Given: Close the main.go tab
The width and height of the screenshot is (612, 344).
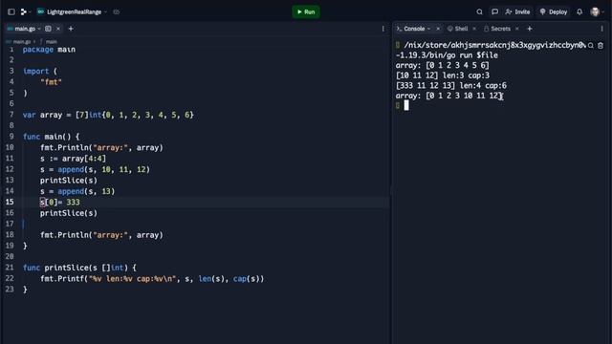Looking at the screenshot, I should coord(58,29).
